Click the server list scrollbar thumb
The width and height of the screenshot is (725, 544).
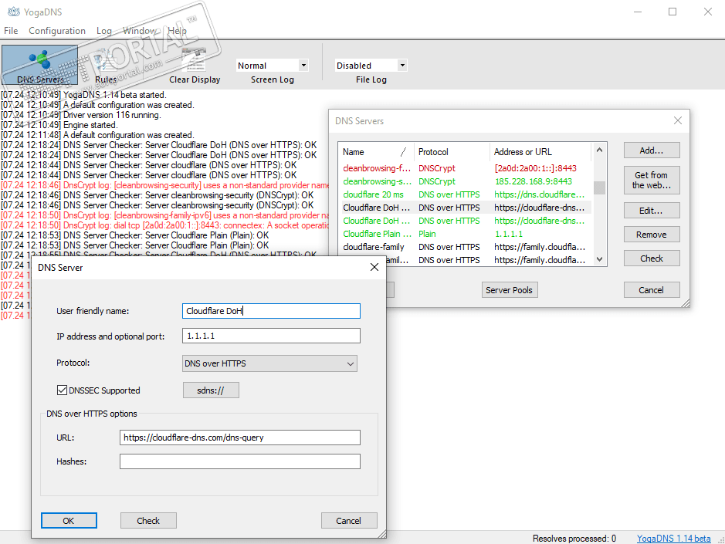point(600,188)
